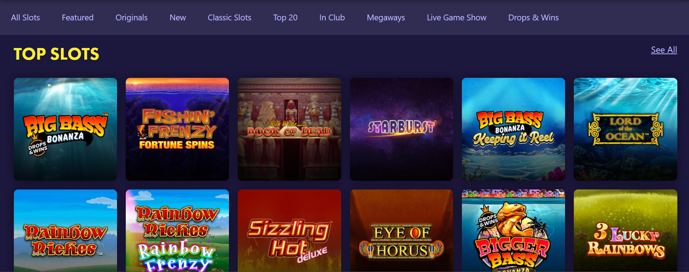Launch Lord of the Ocean slot

(626, 129)
